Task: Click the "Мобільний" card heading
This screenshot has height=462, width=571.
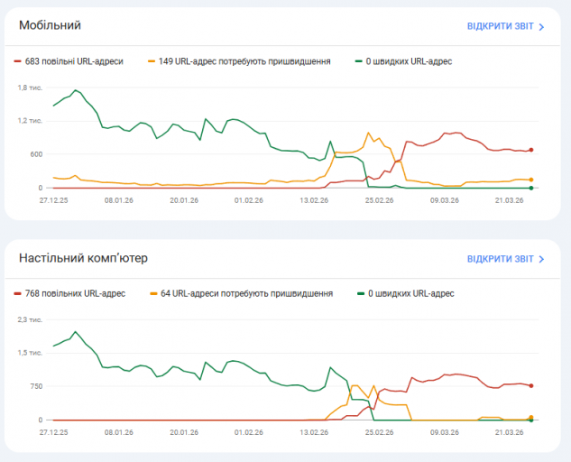Action: (x=51, y=25)
